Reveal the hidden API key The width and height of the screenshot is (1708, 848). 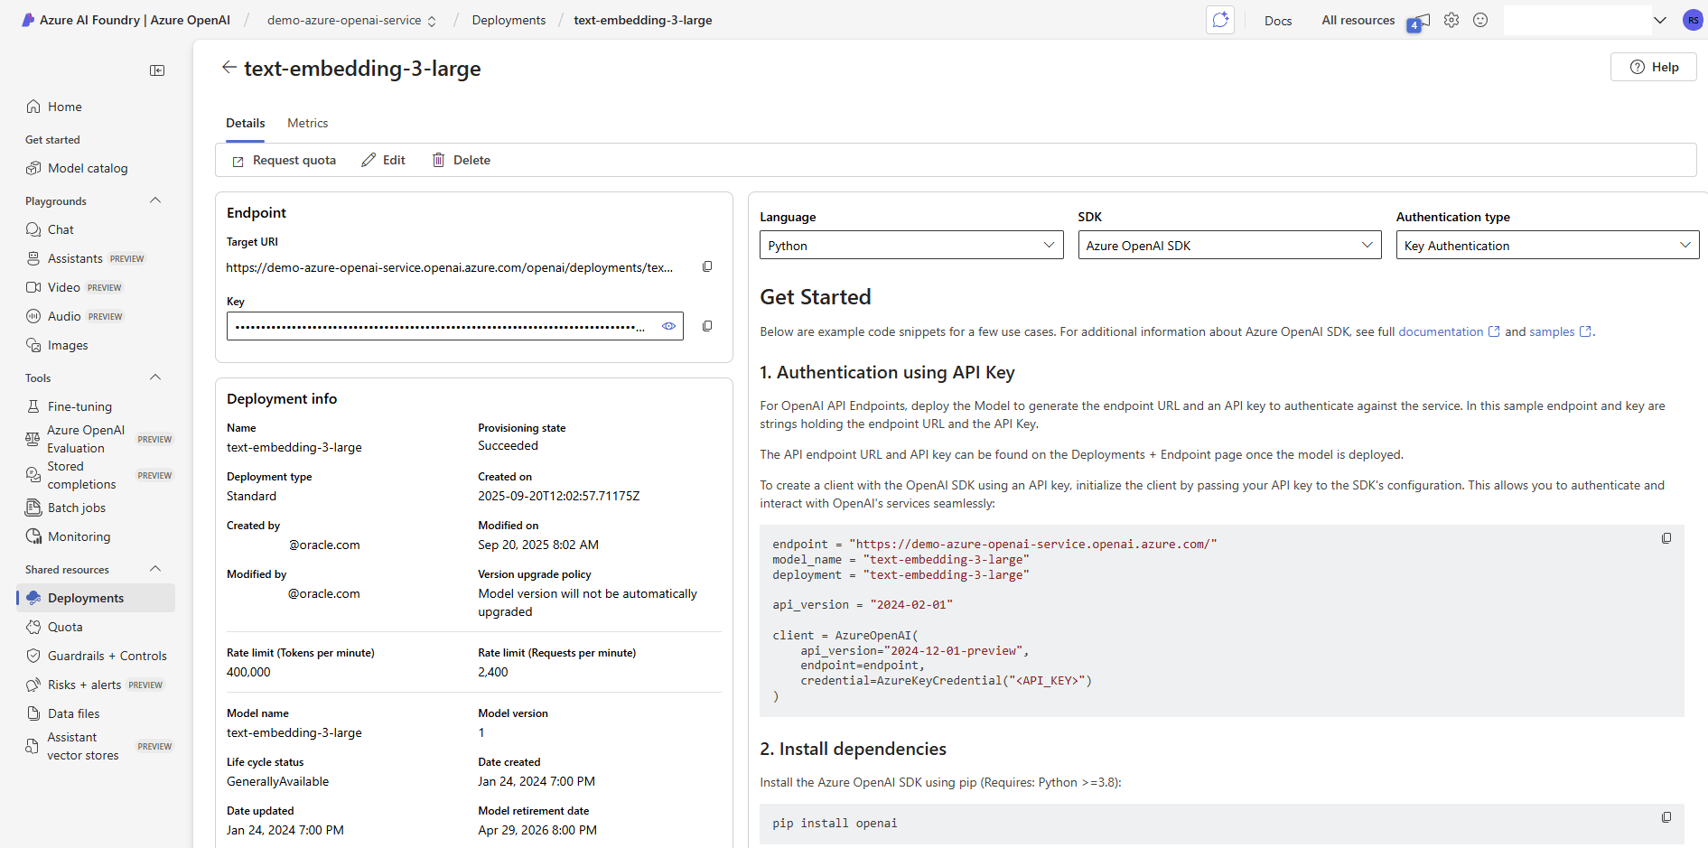click(669, 326)
